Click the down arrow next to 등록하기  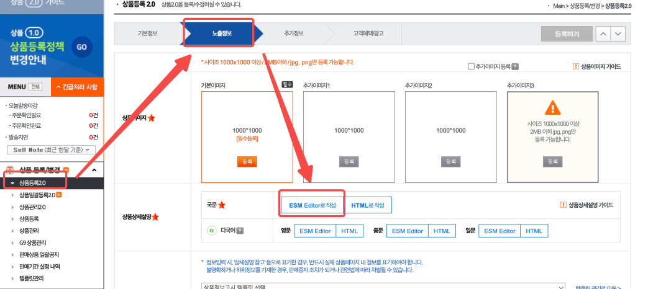tap(618, 33)
